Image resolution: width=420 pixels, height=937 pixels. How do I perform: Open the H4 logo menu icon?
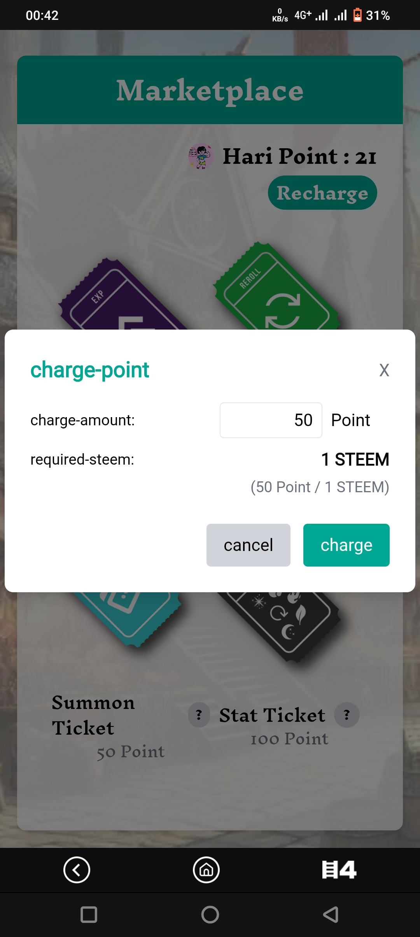click(339, 870)
